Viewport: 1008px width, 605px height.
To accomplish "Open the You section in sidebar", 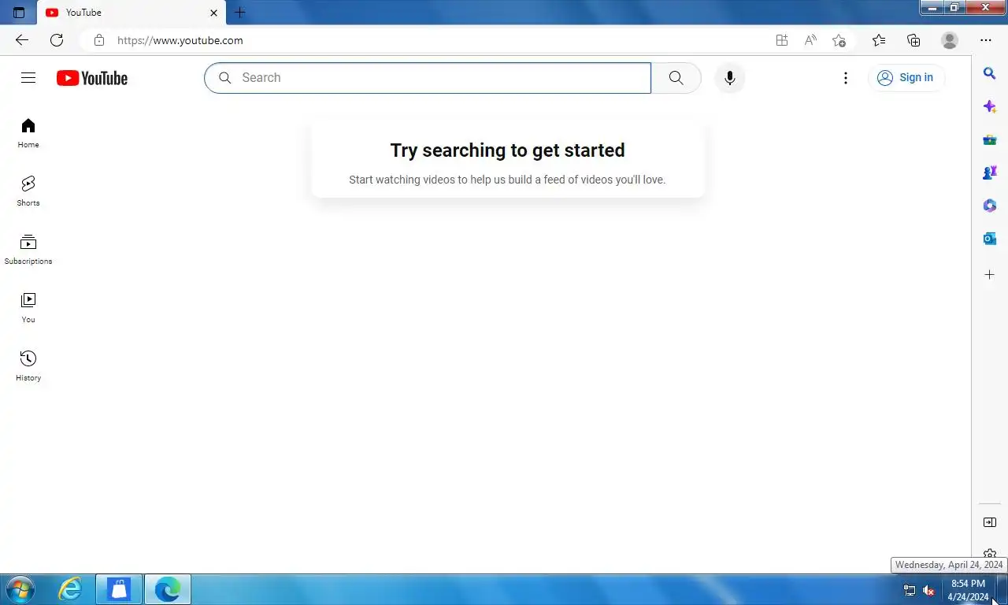I will click(28, 308).
